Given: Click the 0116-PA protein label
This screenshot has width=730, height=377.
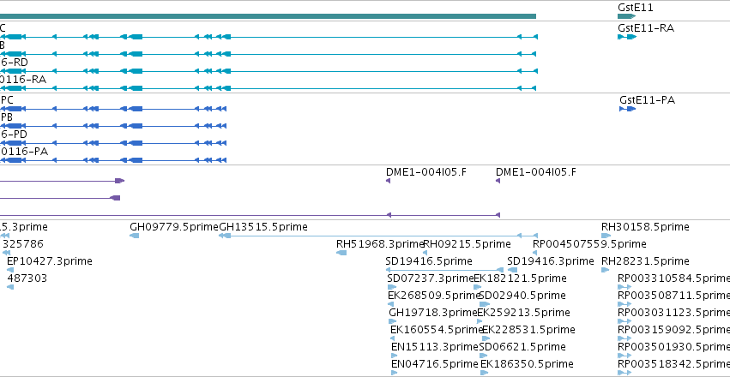Looking at the screenshot, I should tap(24, 152).
